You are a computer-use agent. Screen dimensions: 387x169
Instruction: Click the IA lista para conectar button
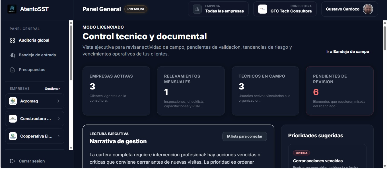point(245,136)
